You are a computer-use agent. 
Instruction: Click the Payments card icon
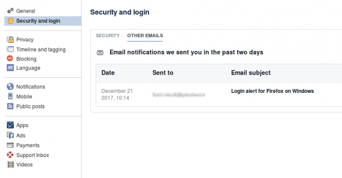pos(10,145)
